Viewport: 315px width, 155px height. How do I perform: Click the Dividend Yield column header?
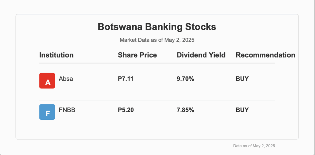[201, 55]
